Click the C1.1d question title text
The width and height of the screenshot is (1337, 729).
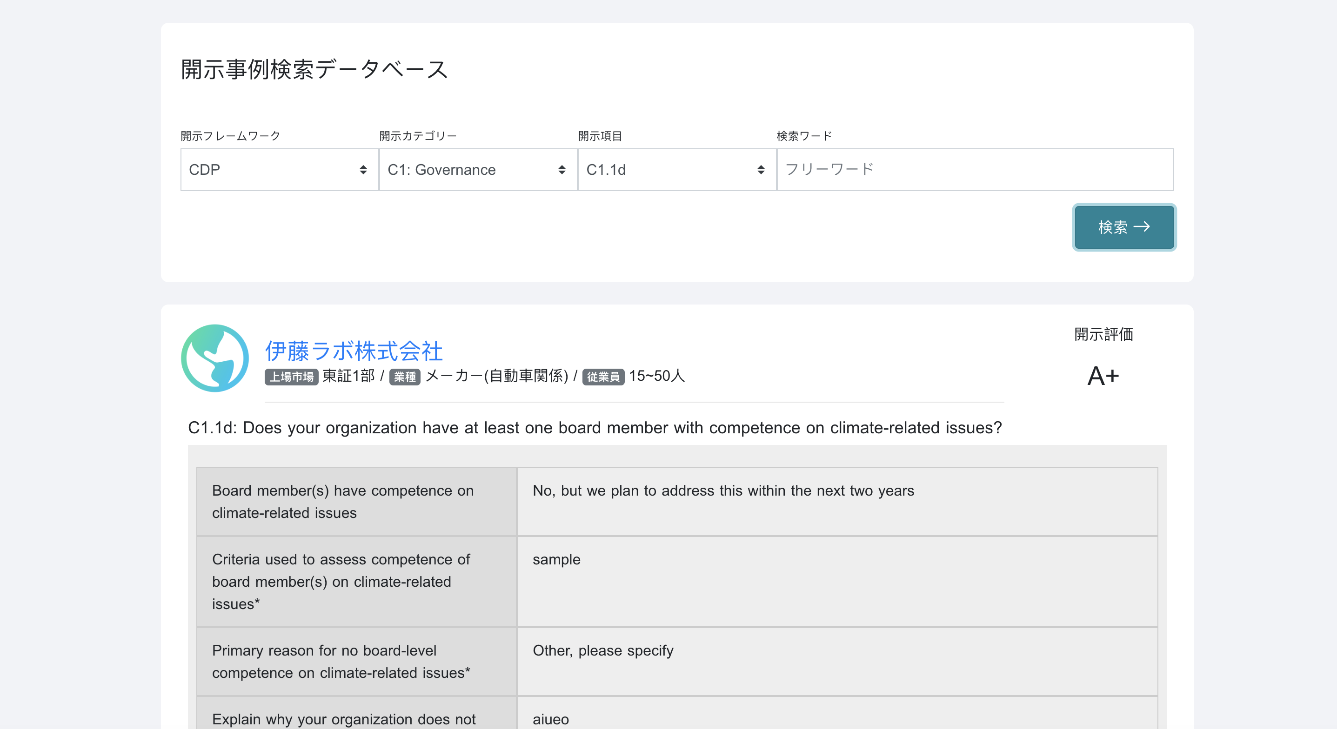[594, 428]
